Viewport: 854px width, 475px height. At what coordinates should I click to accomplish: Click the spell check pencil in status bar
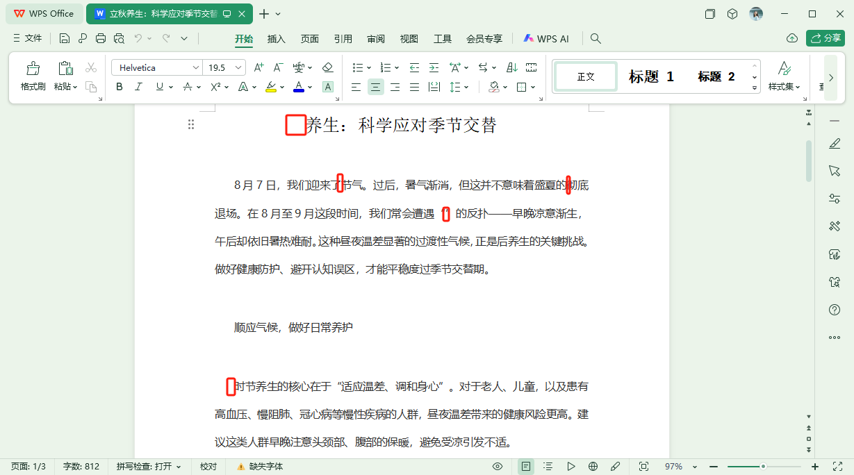tap(614, 466)
